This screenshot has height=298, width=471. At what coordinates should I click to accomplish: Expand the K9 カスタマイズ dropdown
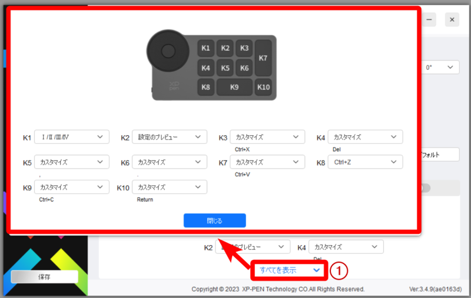point(72,187)
